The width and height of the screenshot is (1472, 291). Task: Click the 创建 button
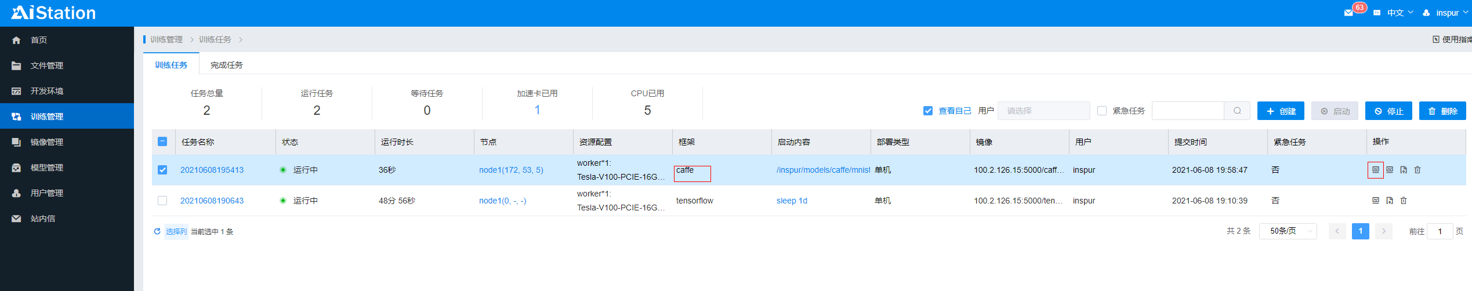tap(1280, 111)
